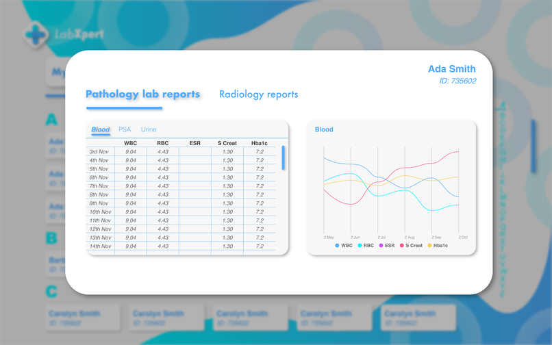Click the ESR purple legend entry
This screenshot has width=552, height=345.
pyautogui.click(x=386, y=245)
